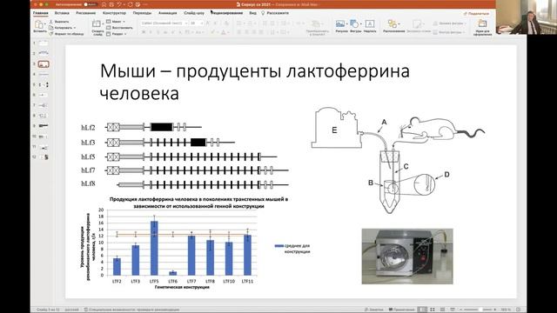Switch to the Слайд-шоу tab
This screenshot has width=557, height=313.
pyautogui.click(x=194, y=13)
